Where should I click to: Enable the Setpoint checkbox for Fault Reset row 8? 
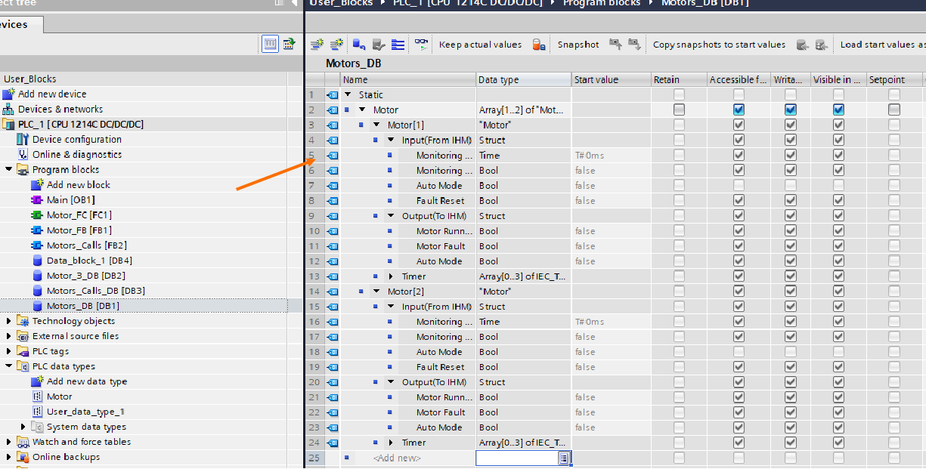pos(893,200)
